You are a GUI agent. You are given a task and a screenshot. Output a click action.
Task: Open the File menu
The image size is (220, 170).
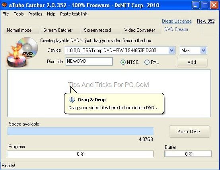(x=6, y=14)
